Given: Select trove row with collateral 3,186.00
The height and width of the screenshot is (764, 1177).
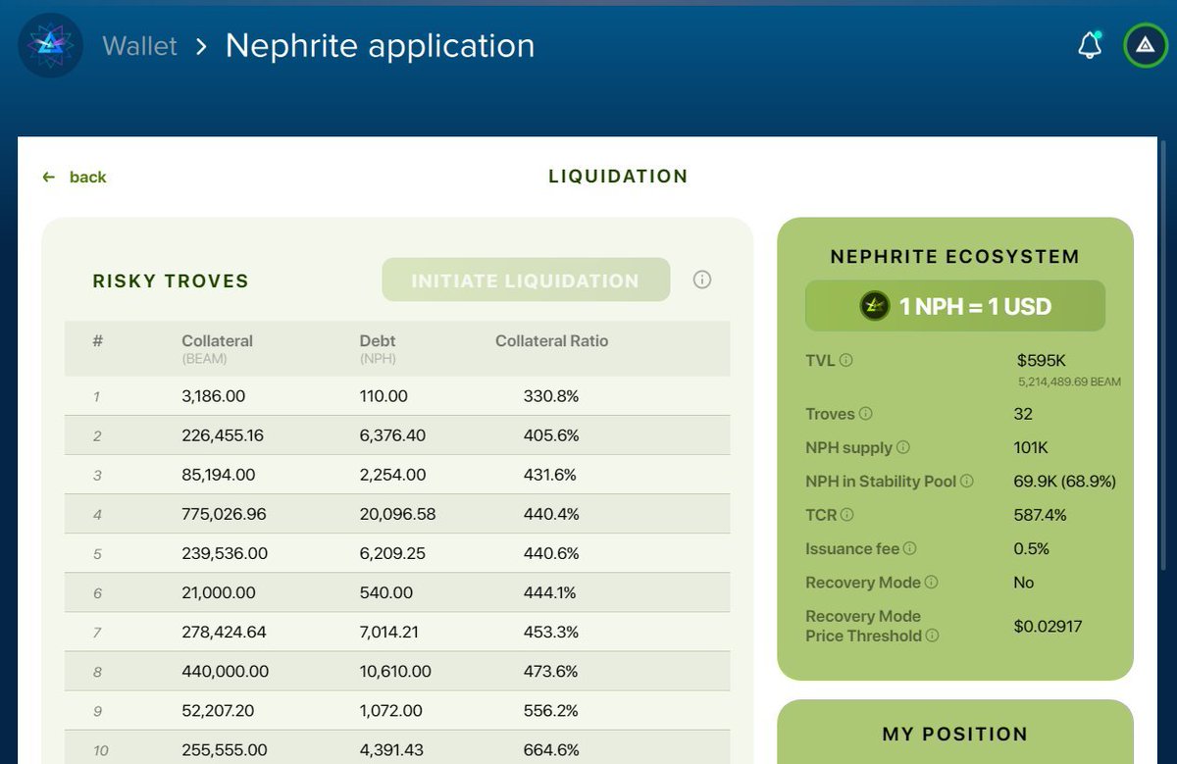Looking at the screenshot, I should tap(397, 396).
